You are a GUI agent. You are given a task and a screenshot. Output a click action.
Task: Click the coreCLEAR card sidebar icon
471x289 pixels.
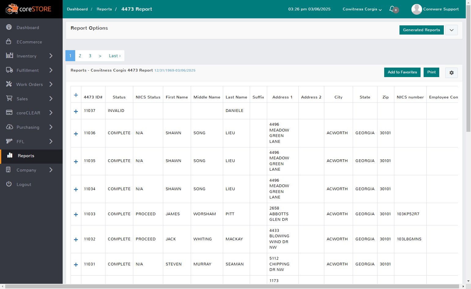[x=9, y=112]
